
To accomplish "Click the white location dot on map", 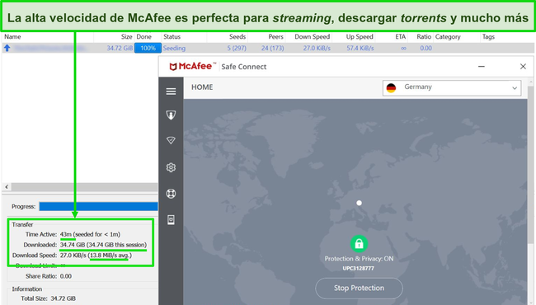I will pos(359,203).
